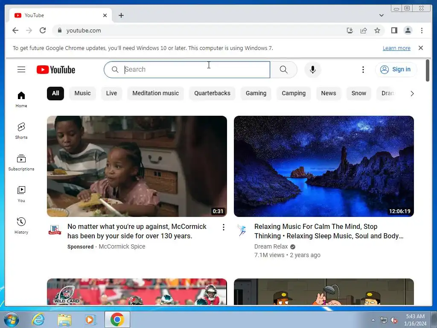Click the McCormick Spice advertiser name
437x328 pixels.
(x=122, y=246)
